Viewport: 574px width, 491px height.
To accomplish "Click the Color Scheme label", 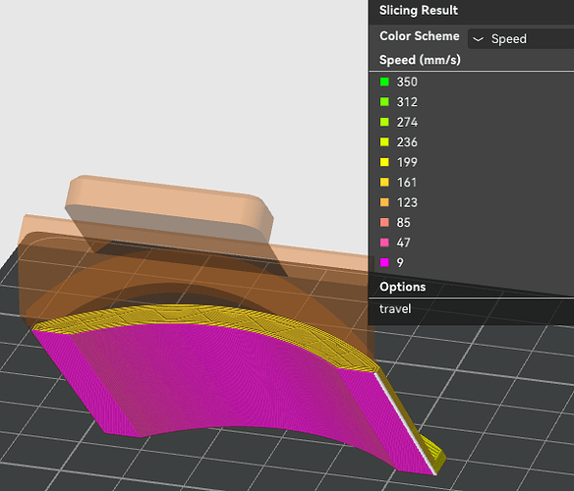I will (419, 36).
